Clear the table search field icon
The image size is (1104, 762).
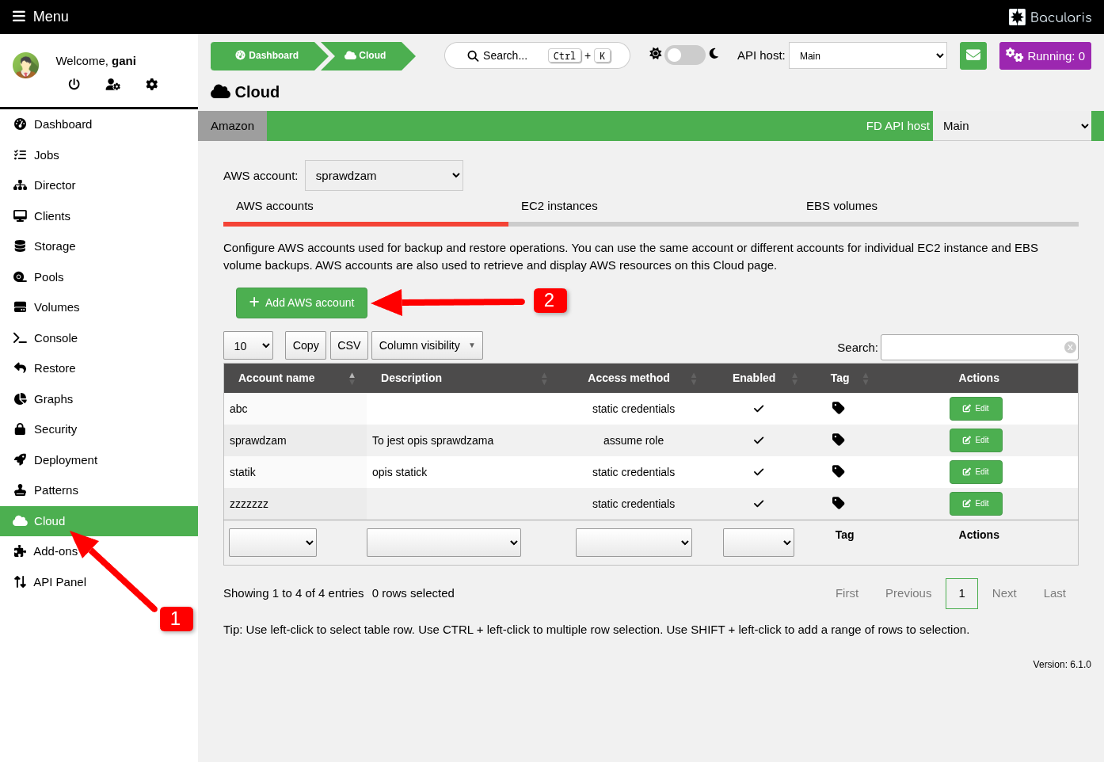pos(1070,347)
